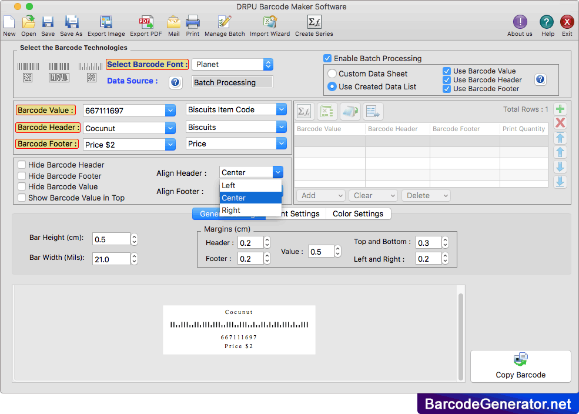Click the Mail toolbar icon

point(173,23)
